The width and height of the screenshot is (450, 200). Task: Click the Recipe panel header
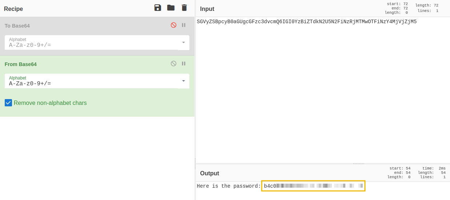point(13,9)
